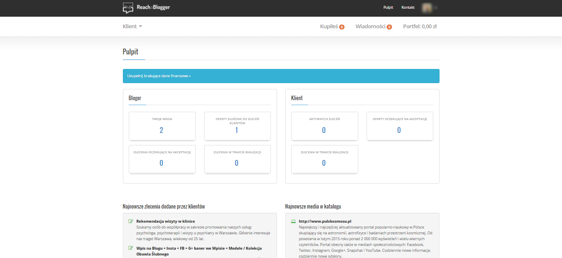Image resolution: width=562 pixels, height=258 pixels.
Task: Open blogger Zlecenia oczekujące na akceptację tile
Action: pyautogui.click(x=162, y=159)
